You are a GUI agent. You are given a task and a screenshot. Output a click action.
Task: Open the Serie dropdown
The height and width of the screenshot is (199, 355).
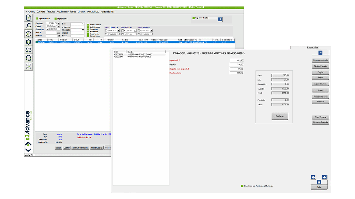(83, 24)
